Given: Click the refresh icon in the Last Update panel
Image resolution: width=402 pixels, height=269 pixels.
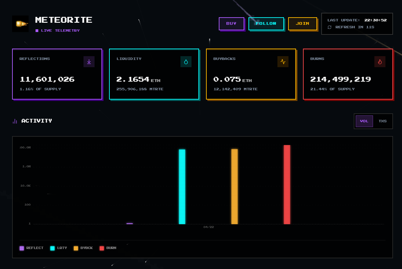Looking at the screenshot, I should coord(330,27).
